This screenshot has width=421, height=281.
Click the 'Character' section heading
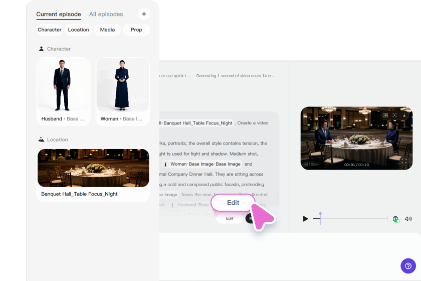[x=59, y=49]
